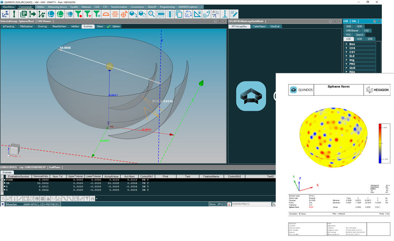Select the GDB database tab

359,39
